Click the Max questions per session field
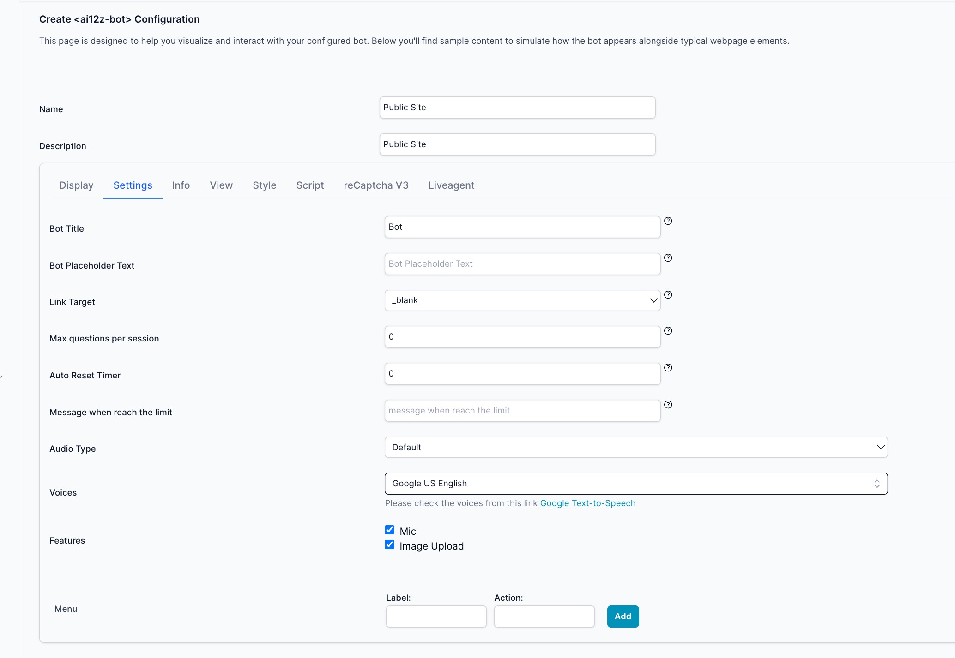 522,337
